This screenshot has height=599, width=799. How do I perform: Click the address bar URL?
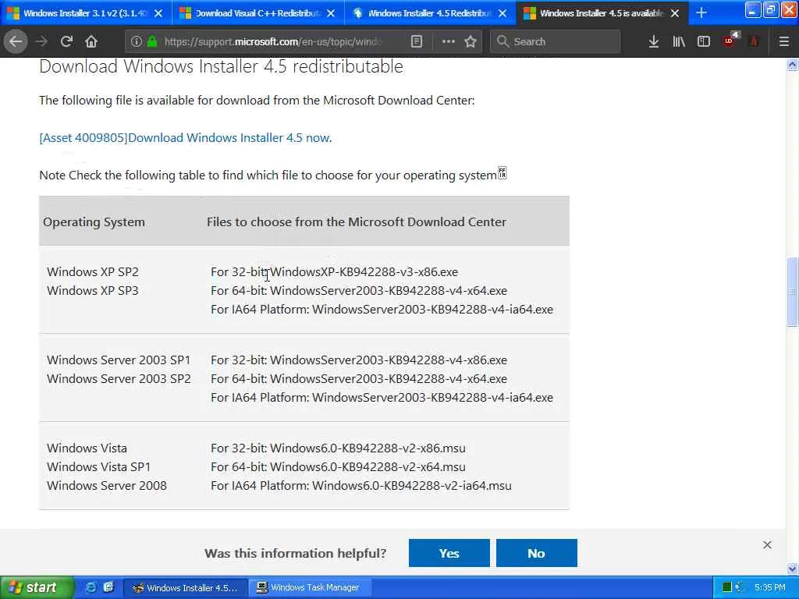click(272, 42)
